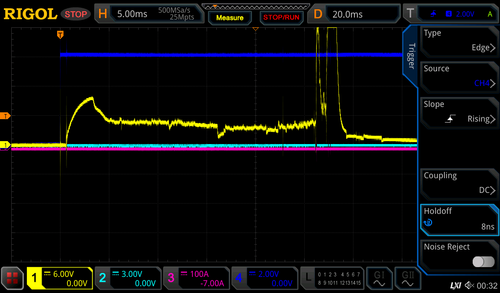The image size is (500, 293).
Task: Toggle channel 3 magenta 100A label
Action: pyautogui.click(x=196, y=278)
